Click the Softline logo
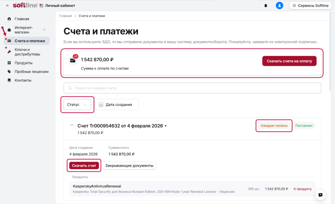The width and height of the screenshot is (335, 204). pyautogui.click(x=25, y=5)
